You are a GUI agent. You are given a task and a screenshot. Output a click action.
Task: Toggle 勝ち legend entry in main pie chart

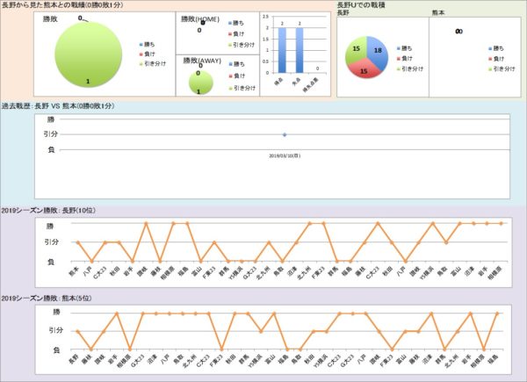pos(149,43)
